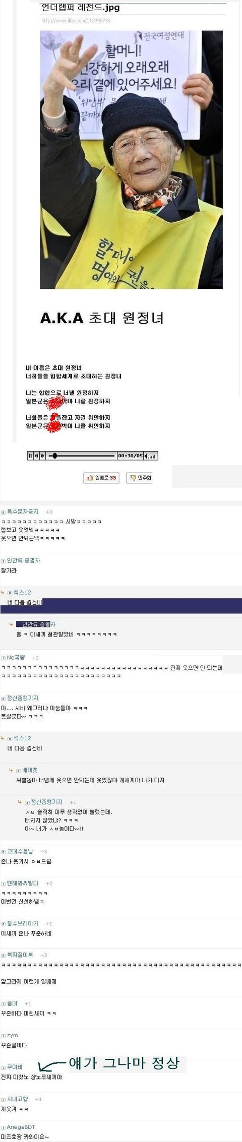Open 정신줄챙기자's top-level comment username
This screenshot has height=1142, width=242.
(22, 698)
